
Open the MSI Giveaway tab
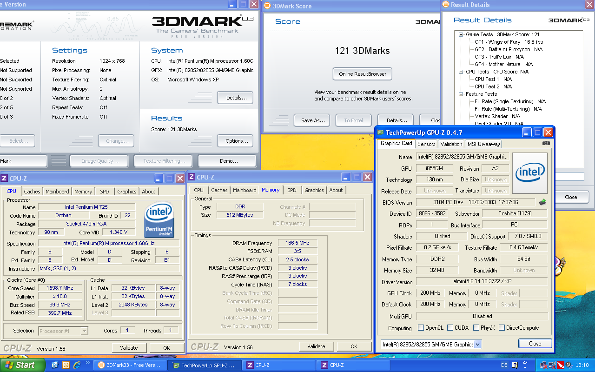(483, 144)
